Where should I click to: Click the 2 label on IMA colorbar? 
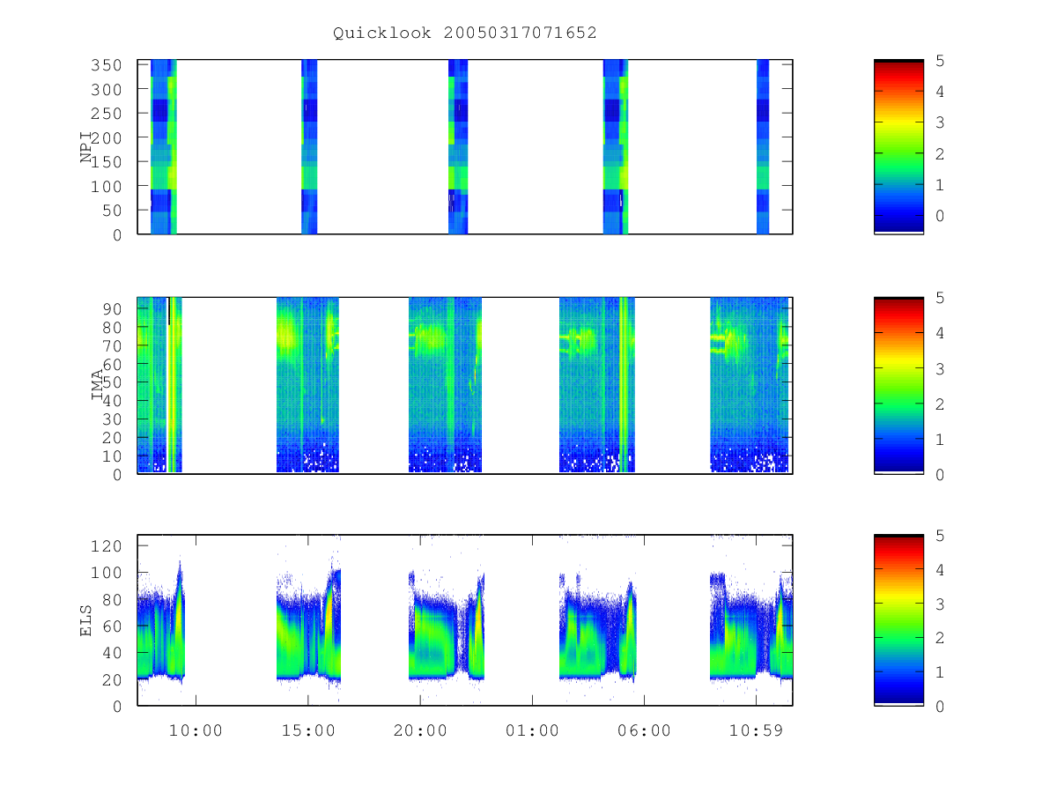(x=940, y=404)
